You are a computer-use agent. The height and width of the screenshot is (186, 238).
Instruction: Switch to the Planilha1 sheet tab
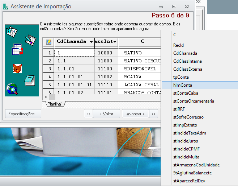[x=55, y=104]
